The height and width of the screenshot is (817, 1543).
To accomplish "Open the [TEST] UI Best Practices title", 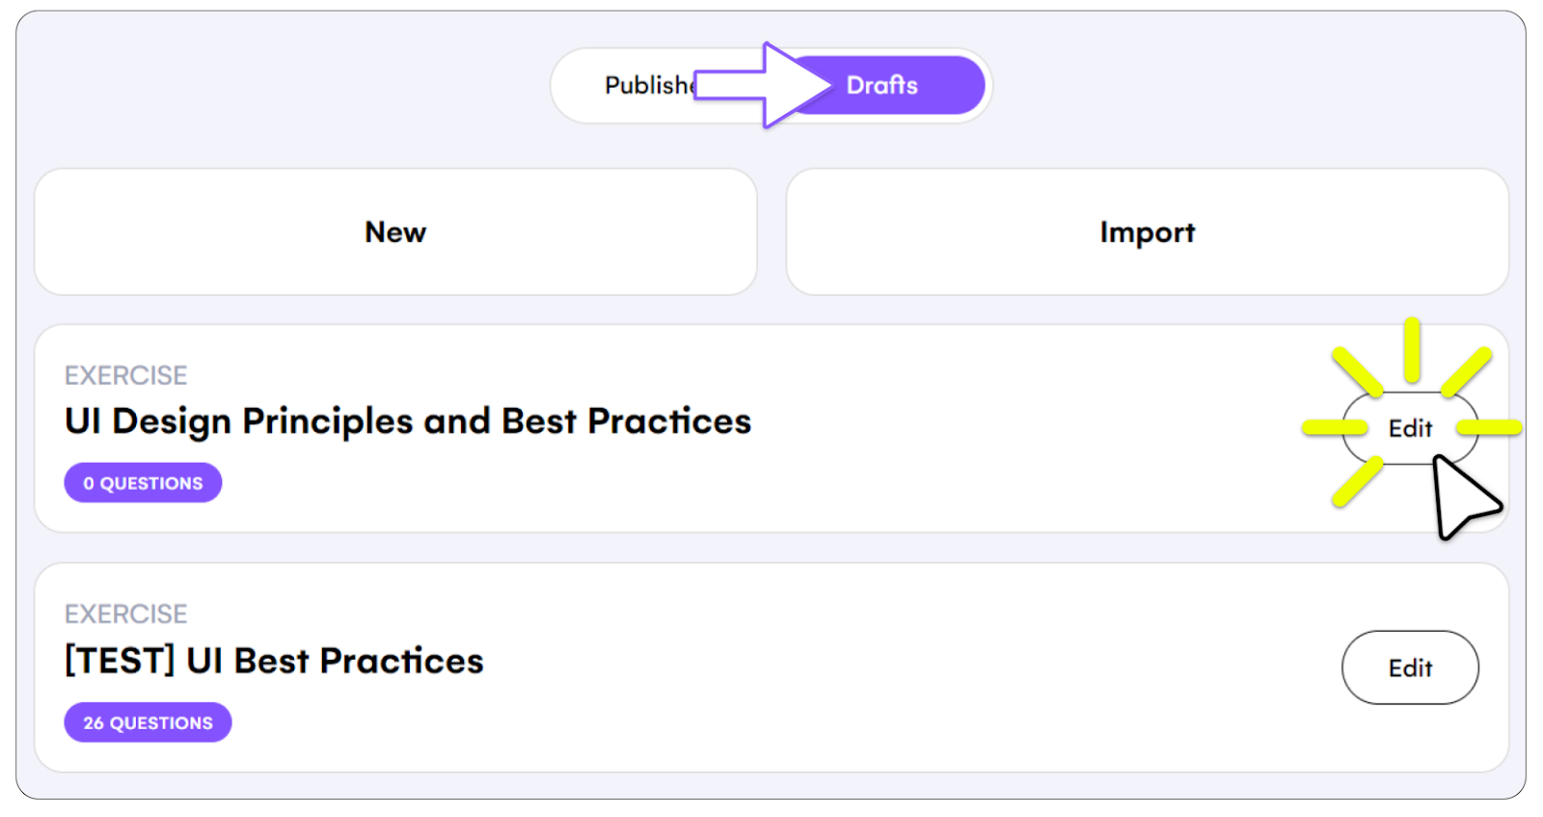I will point(274,661).
